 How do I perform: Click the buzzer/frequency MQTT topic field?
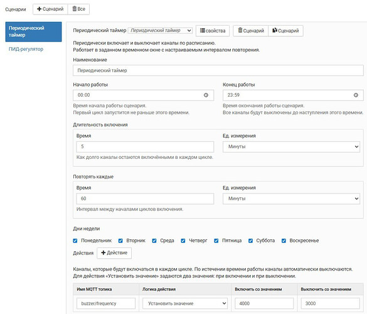[106, 303]
